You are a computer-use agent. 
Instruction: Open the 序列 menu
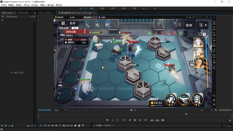(27, 5)
